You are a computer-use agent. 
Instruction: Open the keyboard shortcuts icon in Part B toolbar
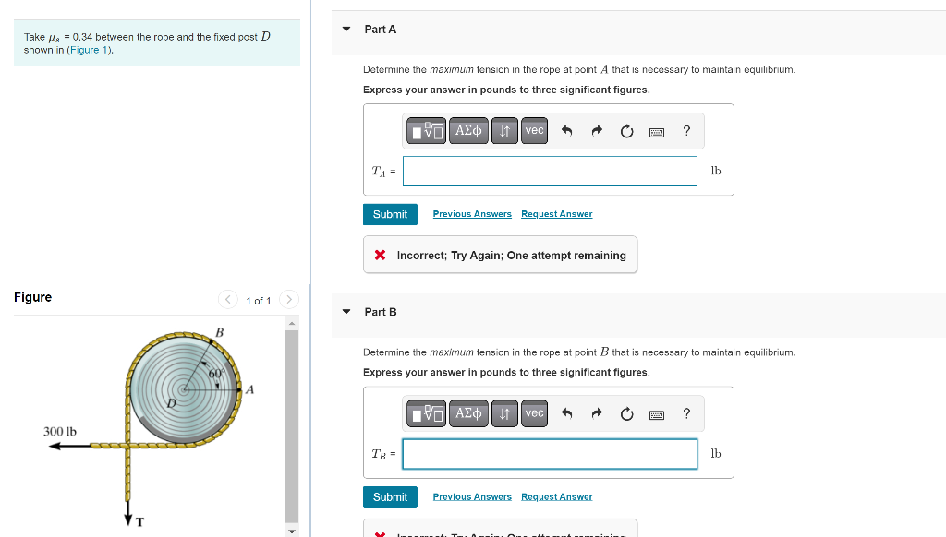pyautogui.click(x=656, y=413)
